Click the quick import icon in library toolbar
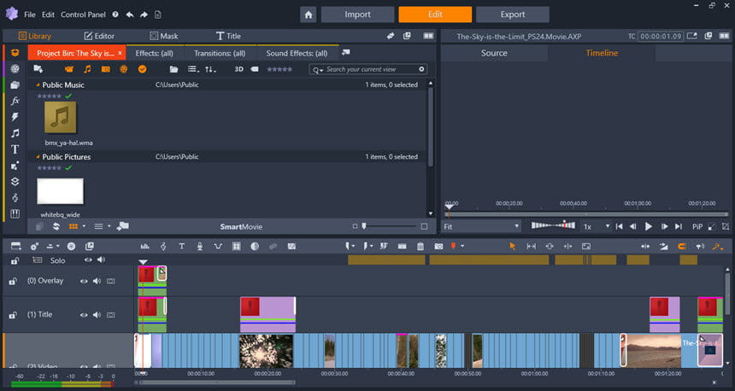The width and height of the screenshot is (735, 391). [x=38, y=69]
